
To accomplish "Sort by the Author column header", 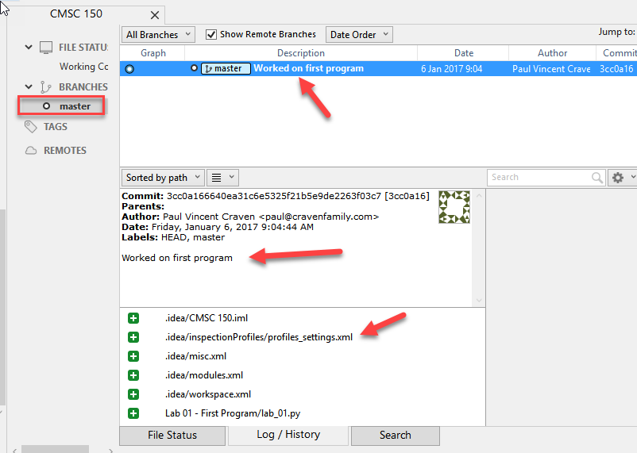I will point(552,53).
